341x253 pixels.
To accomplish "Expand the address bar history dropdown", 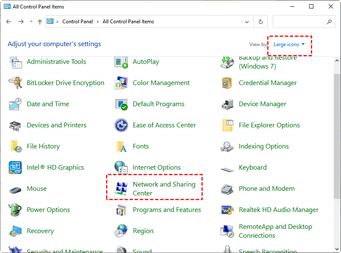I will (246, 22).
